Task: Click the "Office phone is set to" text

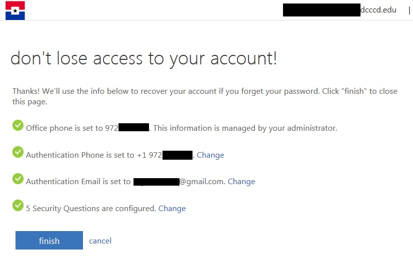Action: [65, 128]
